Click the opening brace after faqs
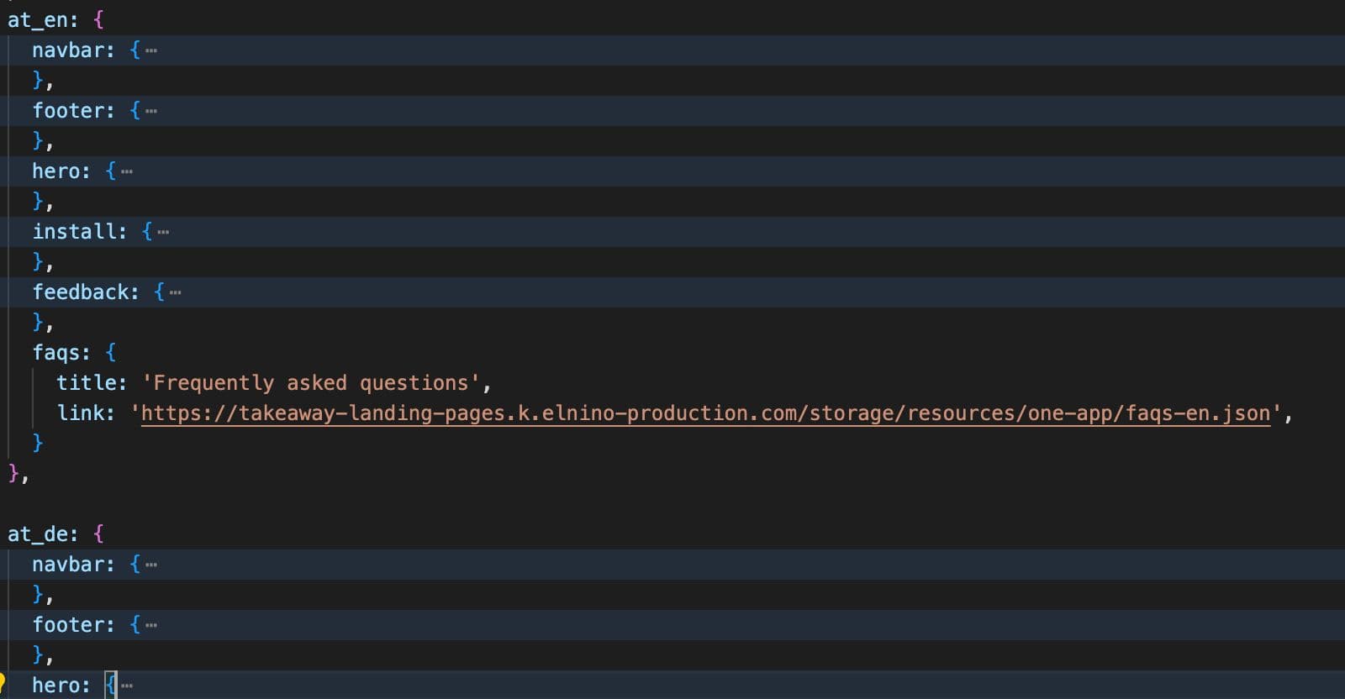1345x699 pixels. point(110,353)
